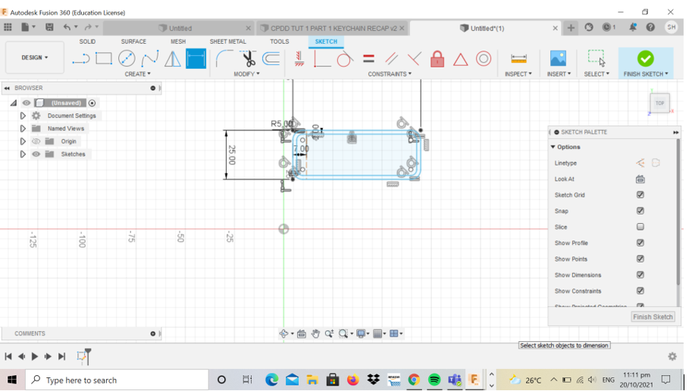Toggle the Show Dimensions checkbox
The height and width of the screenshot is (391, 692).
pyautogui.click(x=640, y=275)
